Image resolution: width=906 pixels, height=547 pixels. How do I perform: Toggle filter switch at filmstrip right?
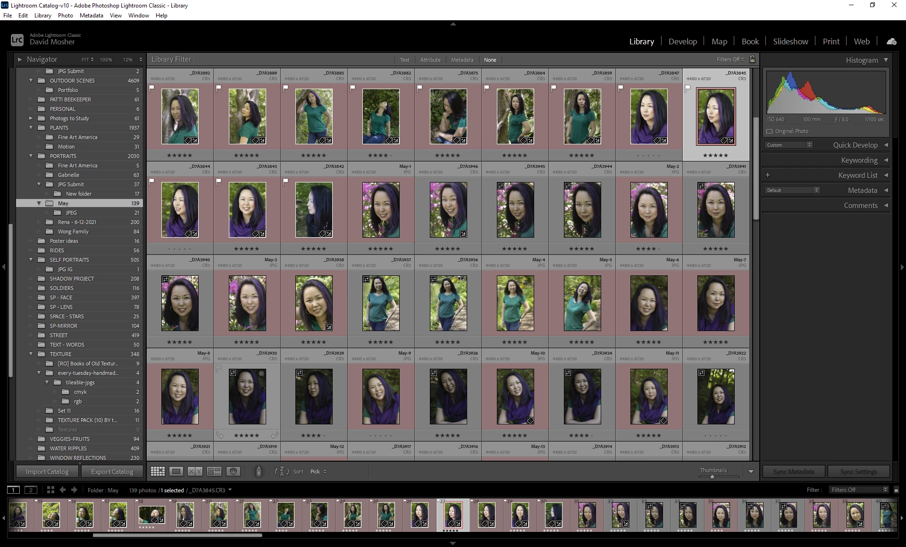point(896,490)
